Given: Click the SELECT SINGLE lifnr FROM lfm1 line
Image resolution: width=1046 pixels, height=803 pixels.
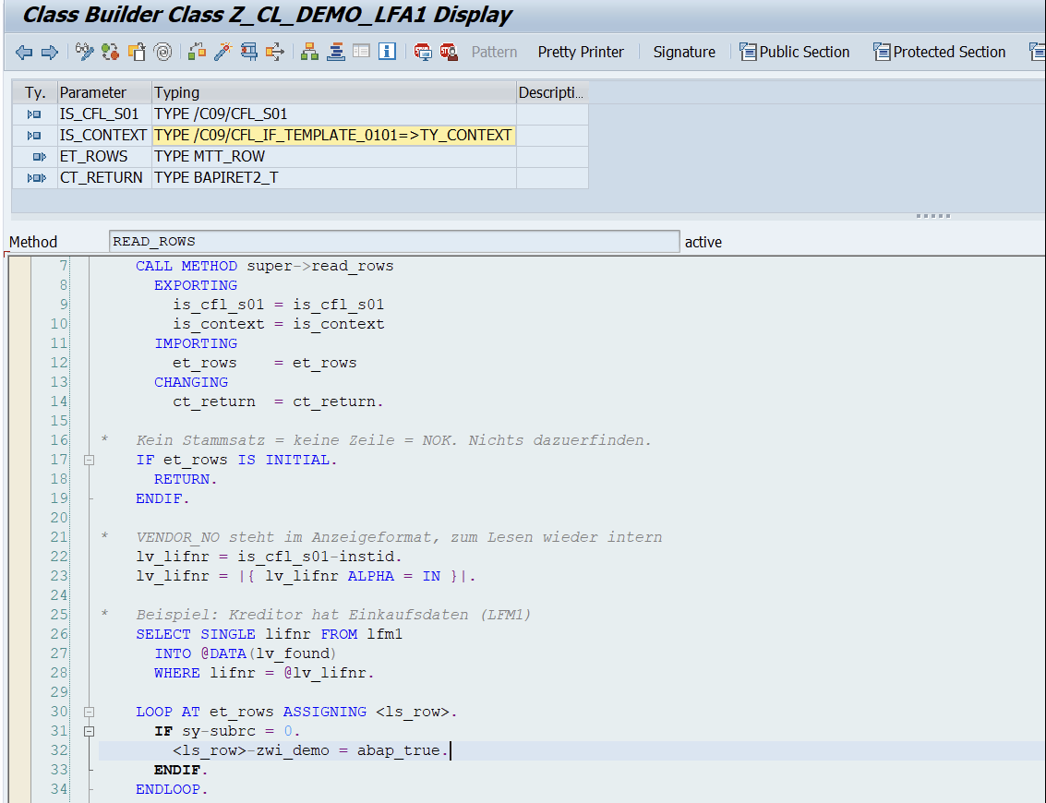Looking at the screenshot, I should (269, 634).
